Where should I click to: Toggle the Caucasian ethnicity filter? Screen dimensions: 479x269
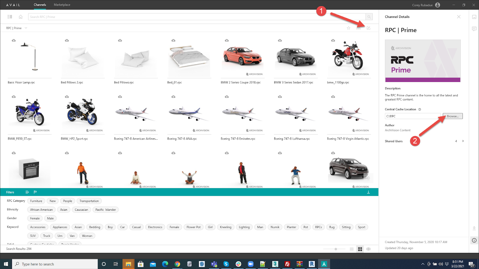(81, 210)
